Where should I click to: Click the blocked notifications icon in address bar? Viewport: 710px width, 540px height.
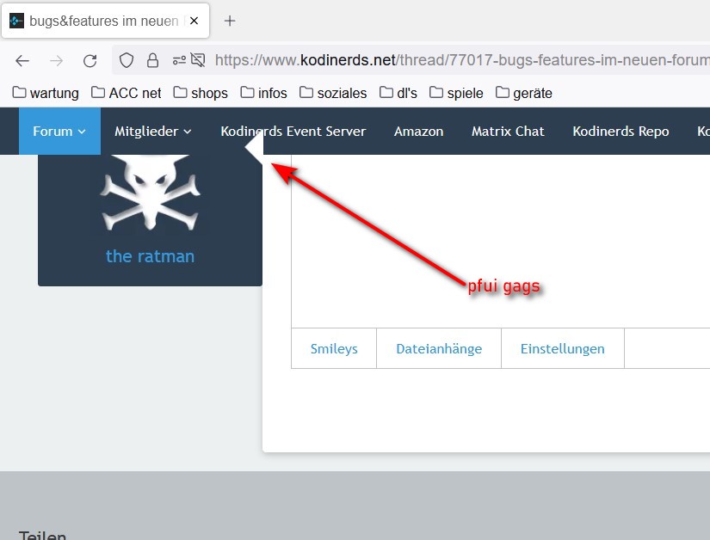198,59
